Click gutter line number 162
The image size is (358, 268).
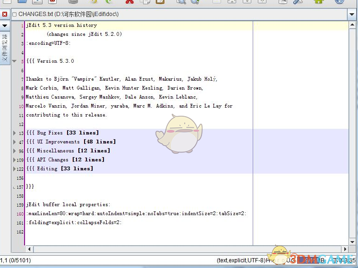pyautogui.click(x=20, y=232)
